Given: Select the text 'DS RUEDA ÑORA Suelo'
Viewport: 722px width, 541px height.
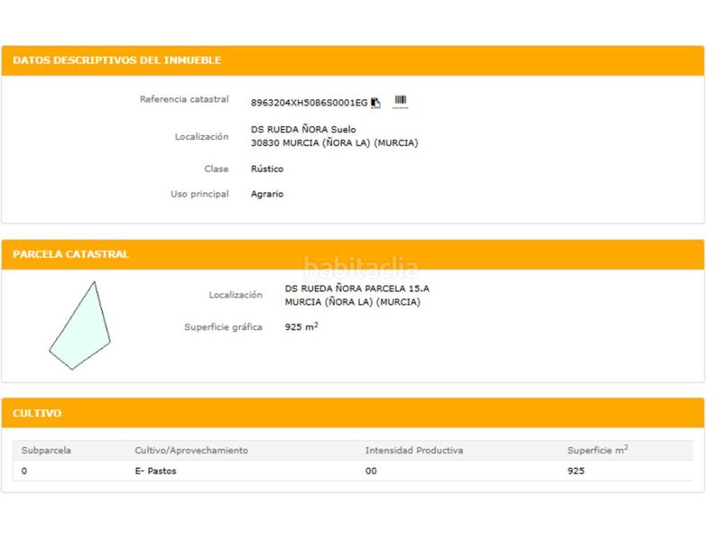Looking at the screenshot, I should (303, 129).
